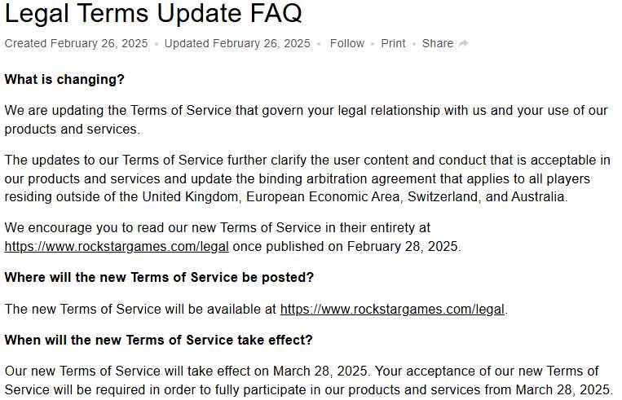Print the Legal Terms Update article
This screenshot has width=622, height=400.
[x=393, y=43]
